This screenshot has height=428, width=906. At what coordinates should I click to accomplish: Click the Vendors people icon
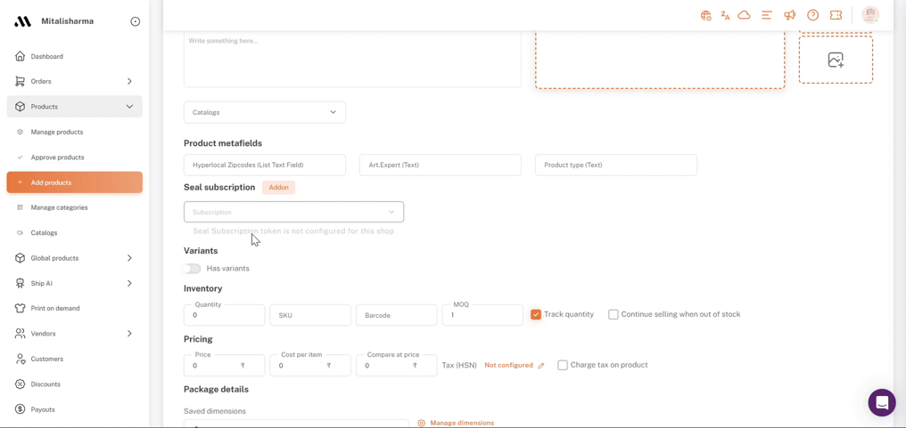pos(21,334)
